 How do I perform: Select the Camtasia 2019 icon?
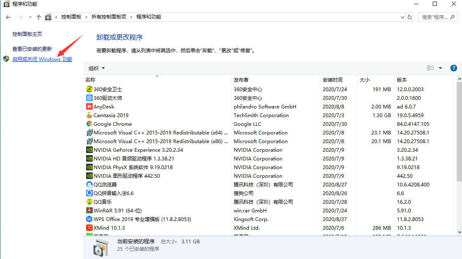coord(89,115)
